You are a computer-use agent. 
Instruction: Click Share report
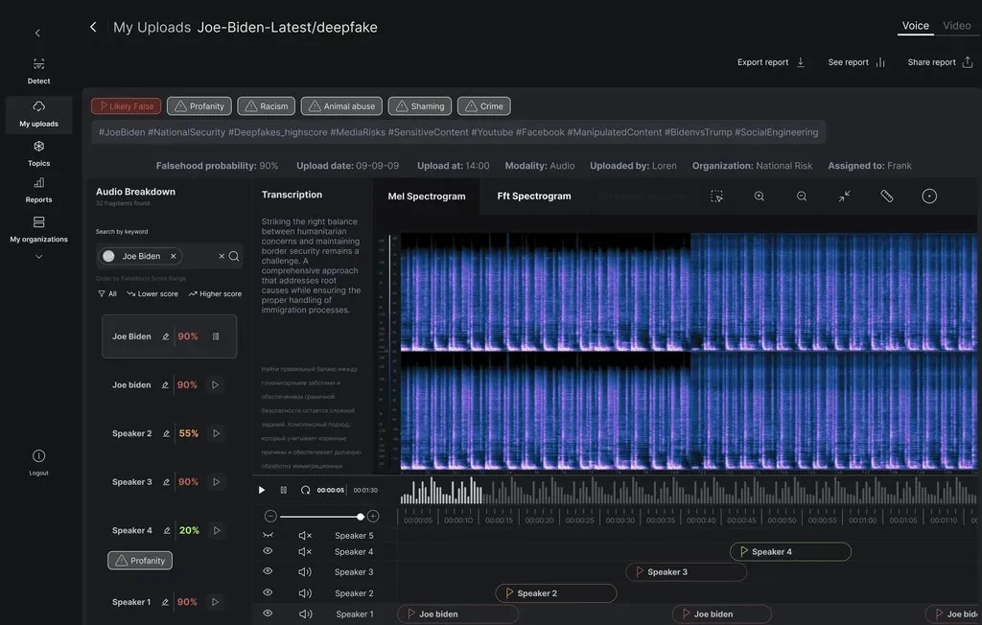pos(940,62)
